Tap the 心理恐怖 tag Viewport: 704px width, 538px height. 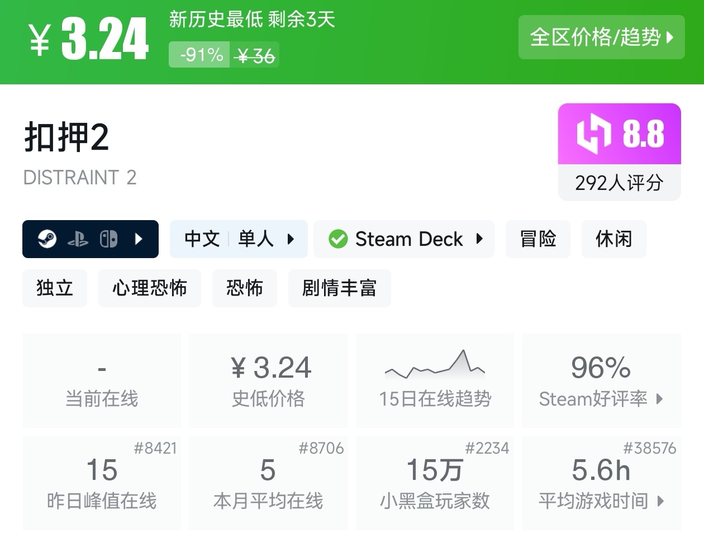tap(149, 288)
